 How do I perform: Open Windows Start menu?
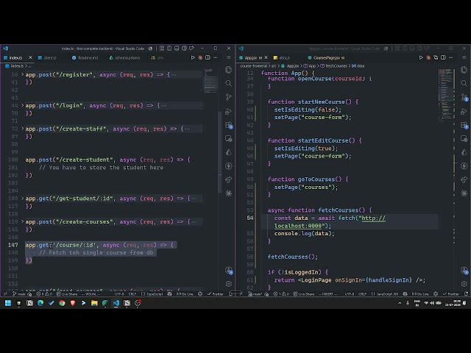coord(8,303)
